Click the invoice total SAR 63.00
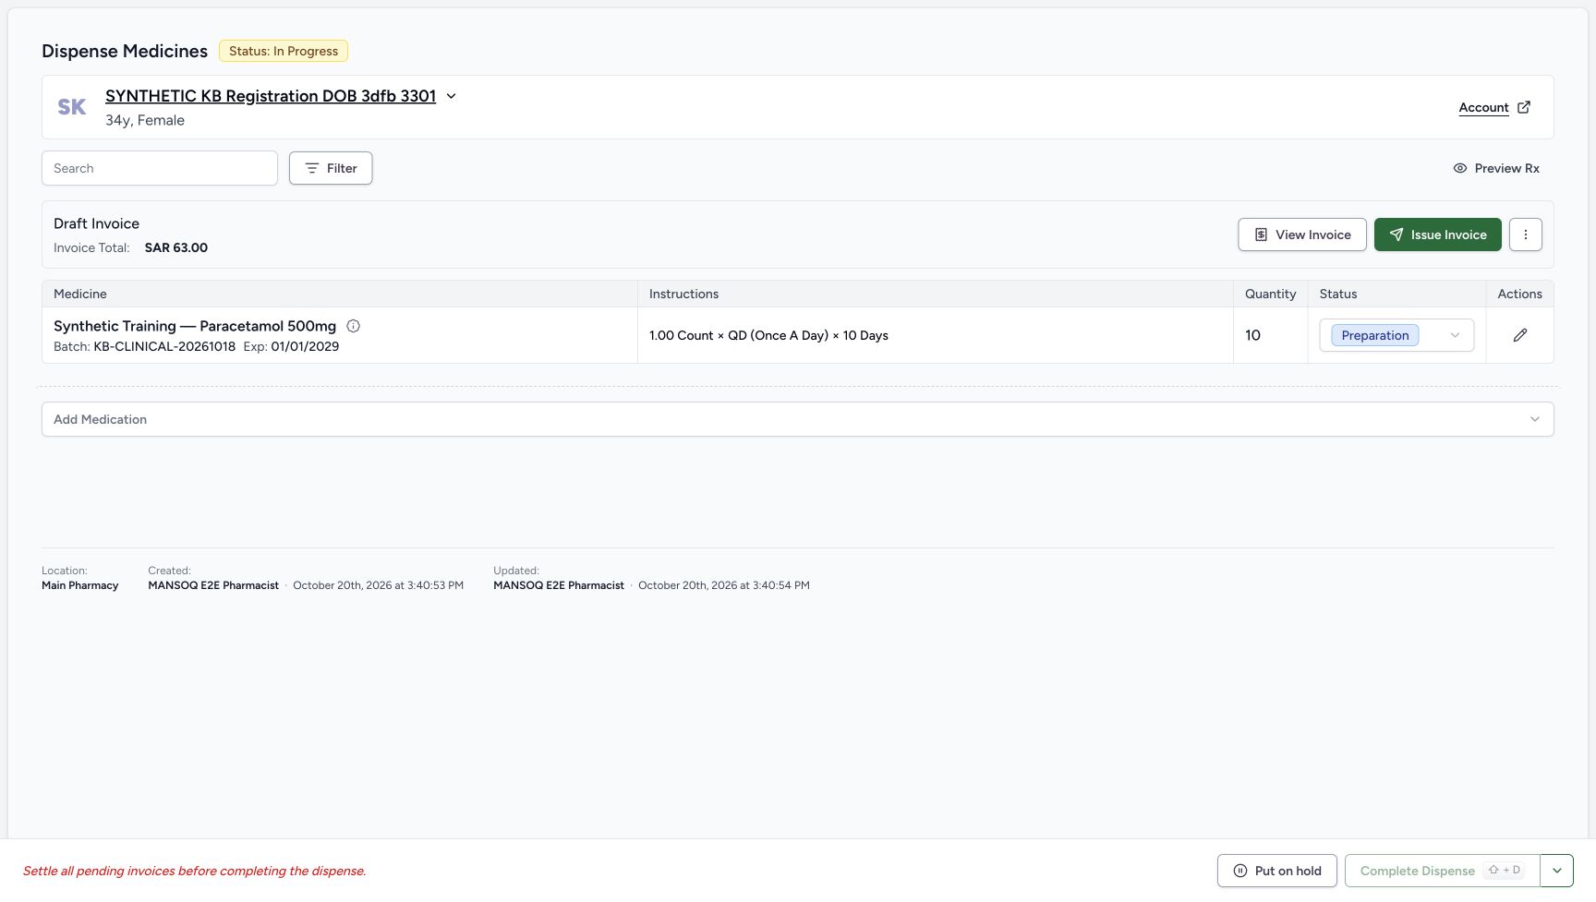The image size is (1596, 902). point(176,247)
